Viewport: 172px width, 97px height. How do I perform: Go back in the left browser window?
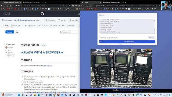tap(2, 6)
